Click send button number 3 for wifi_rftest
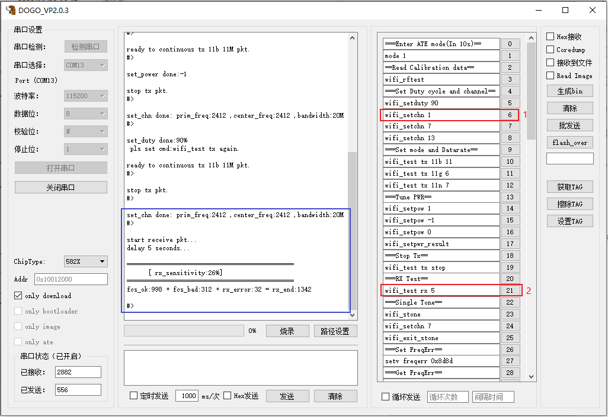This screenshot has width=608, height=417. [x=510, y=79]
